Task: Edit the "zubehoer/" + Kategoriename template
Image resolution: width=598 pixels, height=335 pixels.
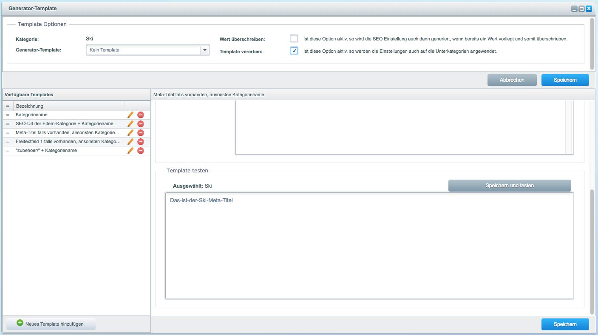Action: 130,151
